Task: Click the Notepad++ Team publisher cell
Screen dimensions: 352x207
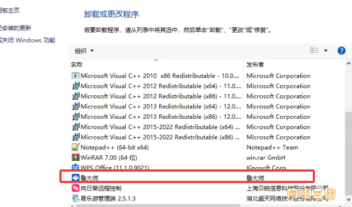Action: click(272, 148)
